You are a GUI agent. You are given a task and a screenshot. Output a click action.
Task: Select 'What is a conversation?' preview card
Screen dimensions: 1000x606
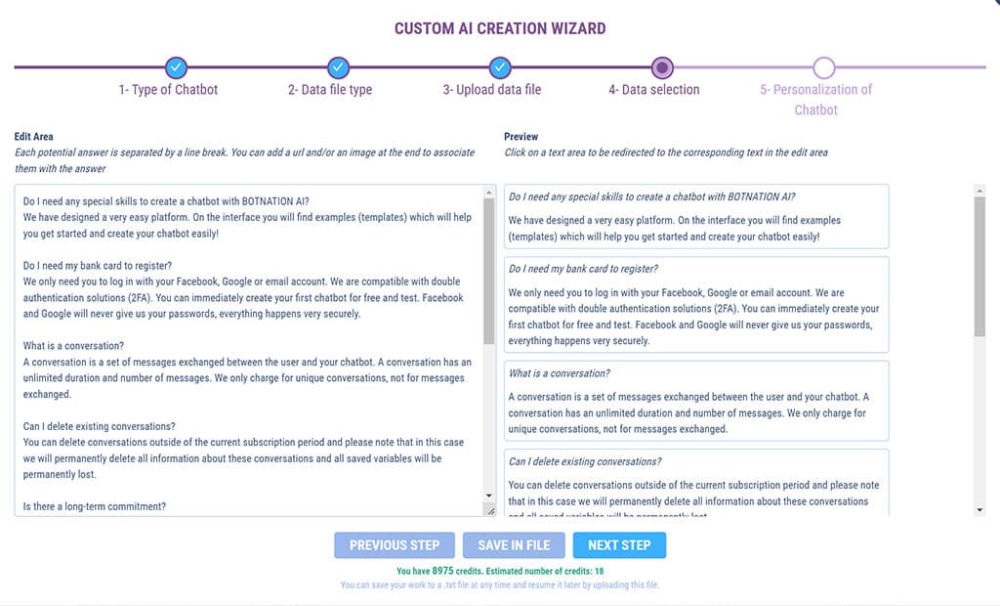[696, 401]
